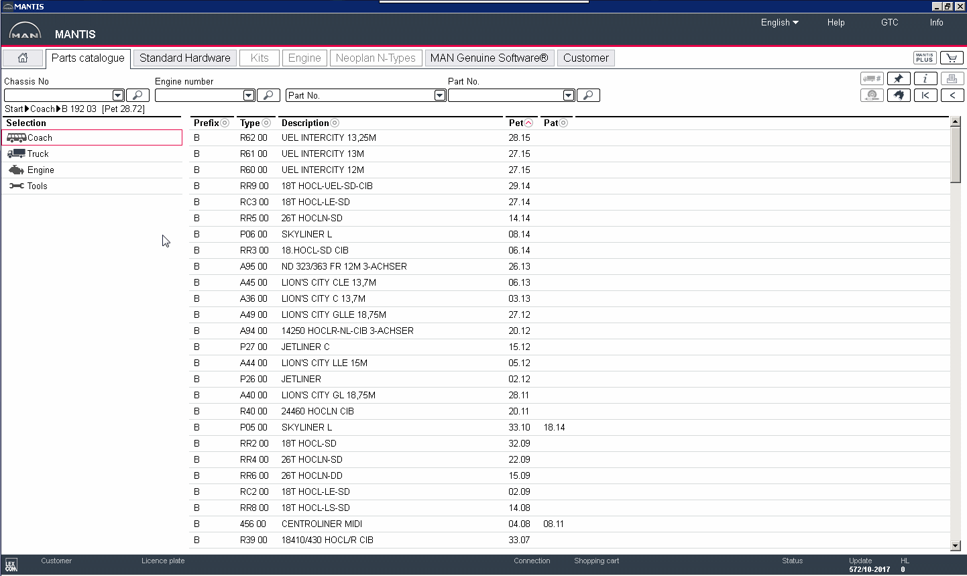Search chassis number with magnifier icon
The height and width of the screenshot is (576, 967).
138,95
